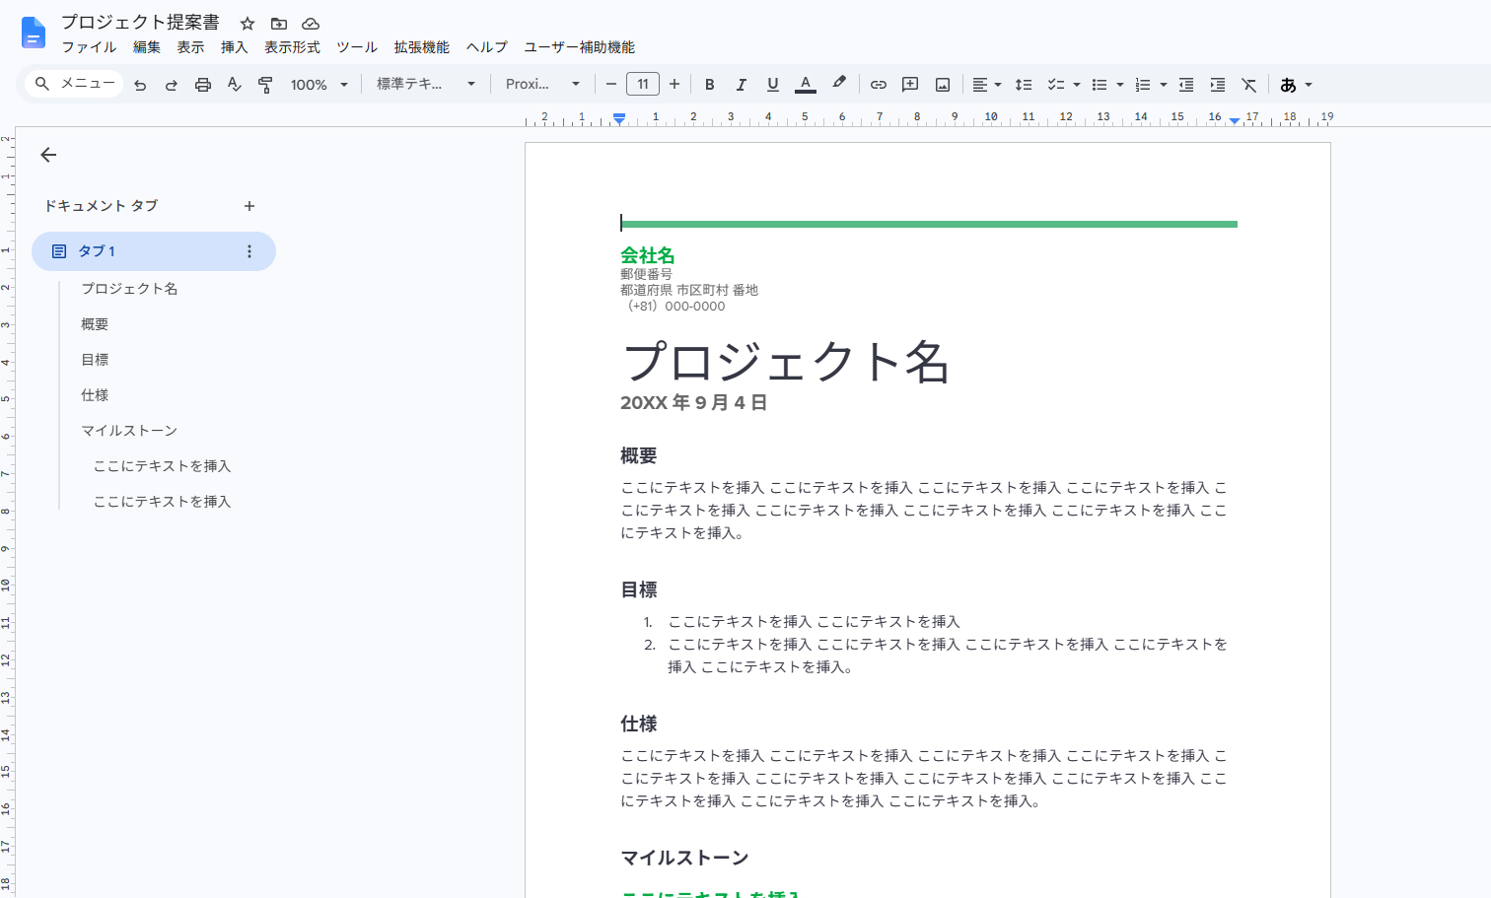This screenshot has height=898, width=1491.
Task: Click the font size field showing 11
Action: pos(643,85)
